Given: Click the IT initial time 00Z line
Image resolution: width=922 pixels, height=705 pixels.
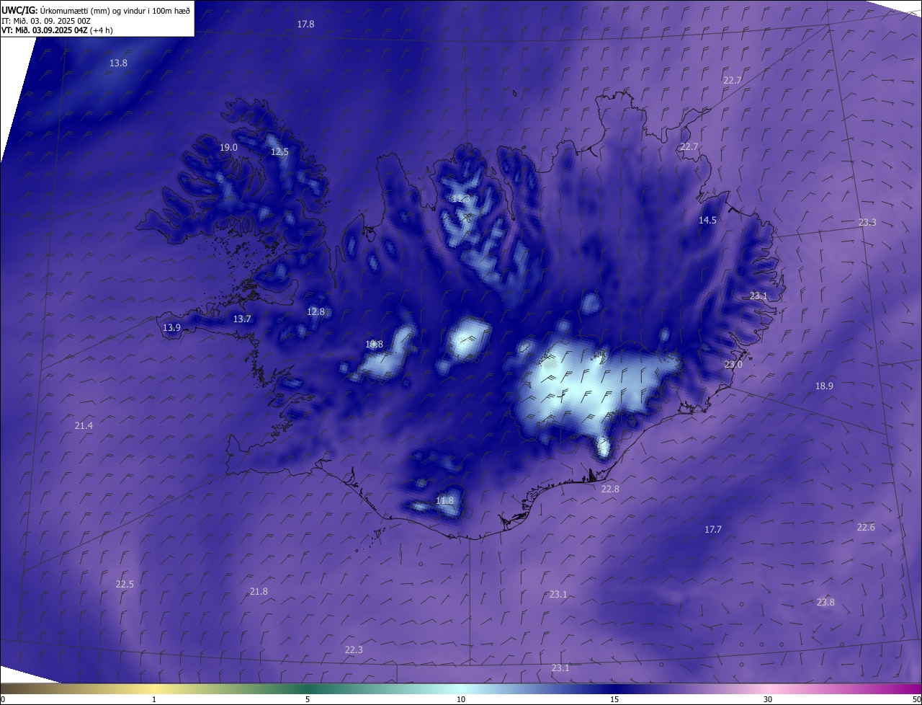Looking at the screenshot, I should (x=46, y=21).
